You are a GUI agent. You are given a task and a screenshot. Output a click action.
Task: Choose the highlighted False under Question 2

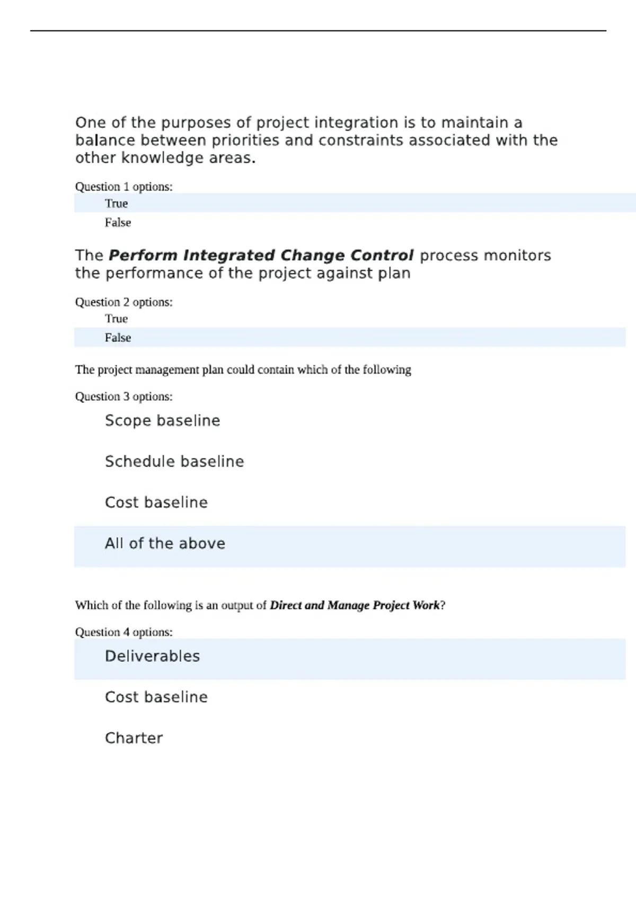click(x=350, y=338)
